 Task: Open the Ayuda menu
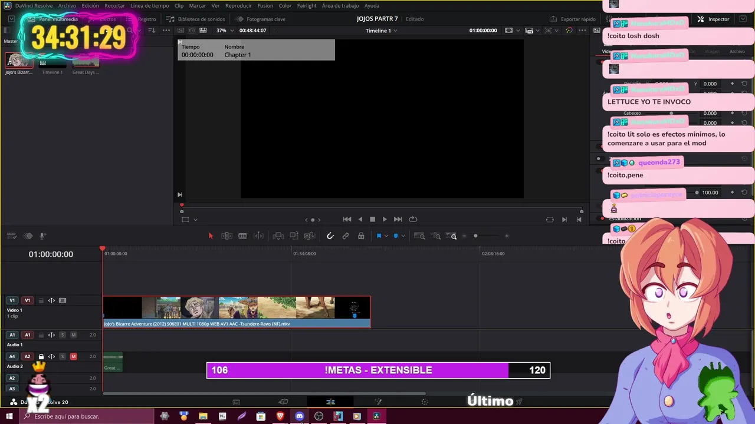(x=372, y=5)
